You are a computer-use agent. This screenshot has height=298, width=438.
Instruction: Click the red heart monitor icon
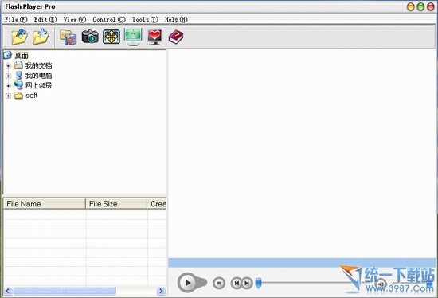tap(154, 37)
